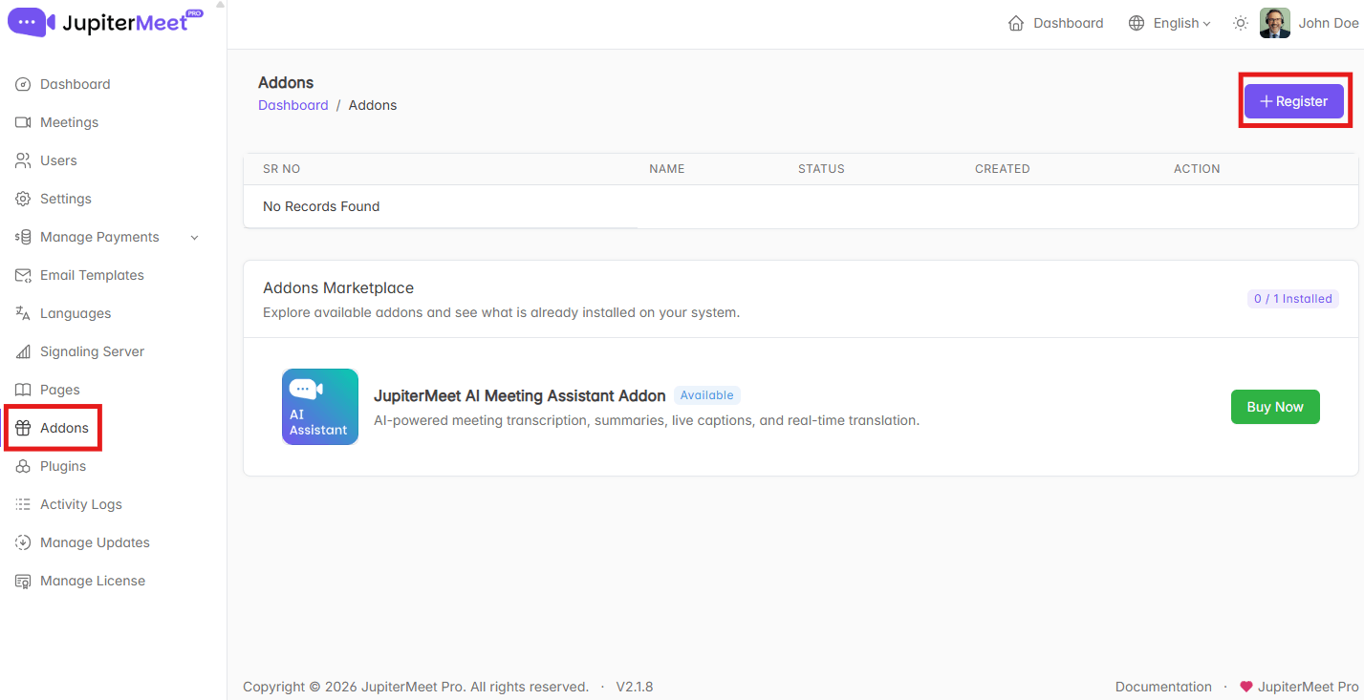The width and height of the screenshot is (1364, 700).
Task: Click the AI Assistant addon thumbnail
Action: click(320, 407)
